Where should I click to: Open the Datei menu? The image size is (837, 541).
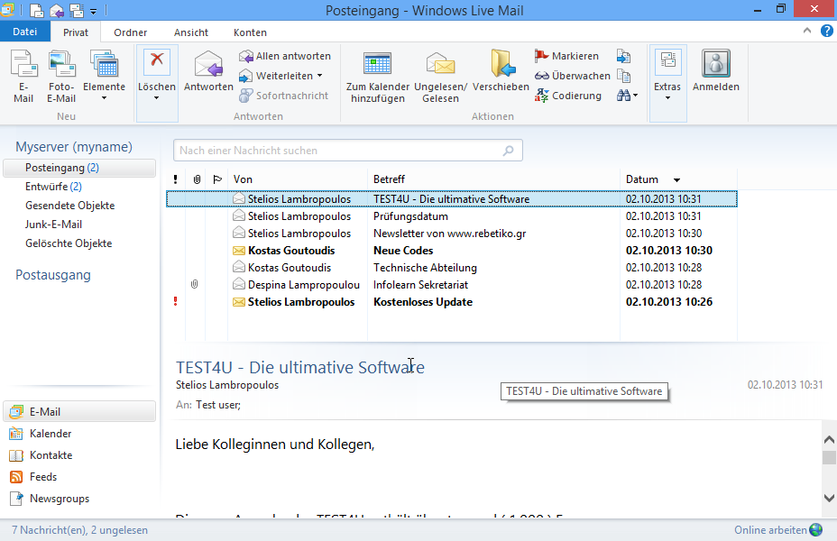[25, 32]
